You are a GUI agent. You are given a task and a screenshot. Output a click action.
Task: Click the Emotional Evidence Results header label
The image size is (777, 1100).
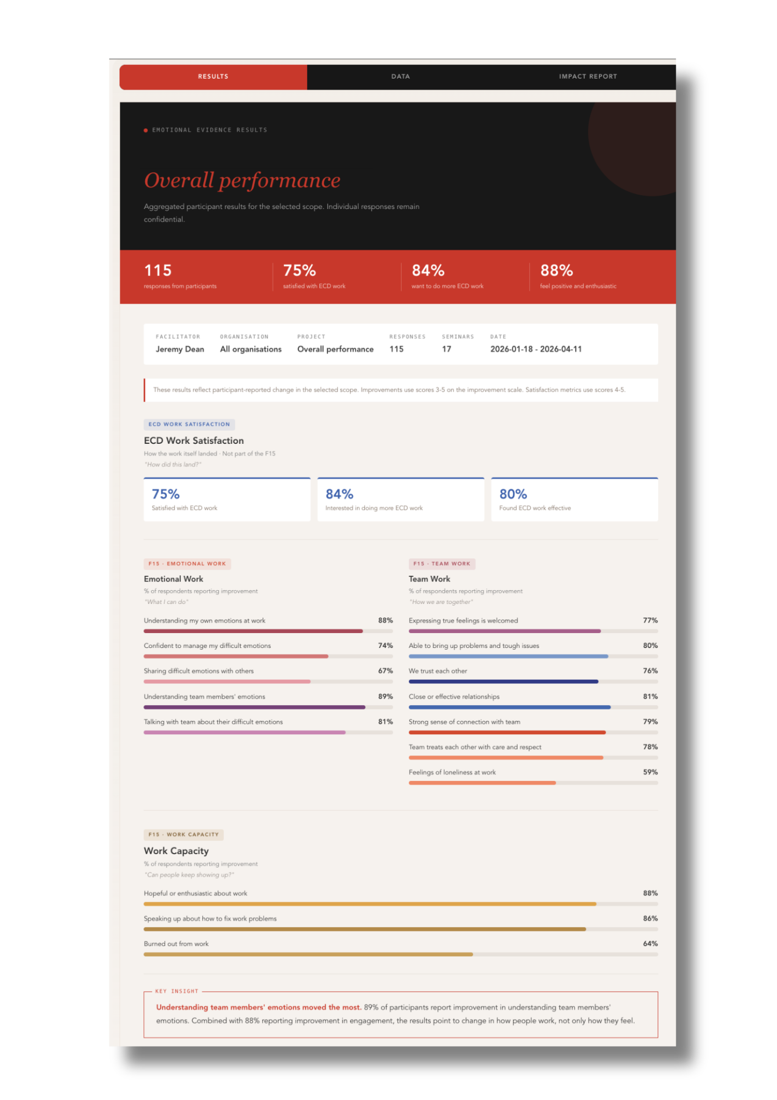coord(209,130)
